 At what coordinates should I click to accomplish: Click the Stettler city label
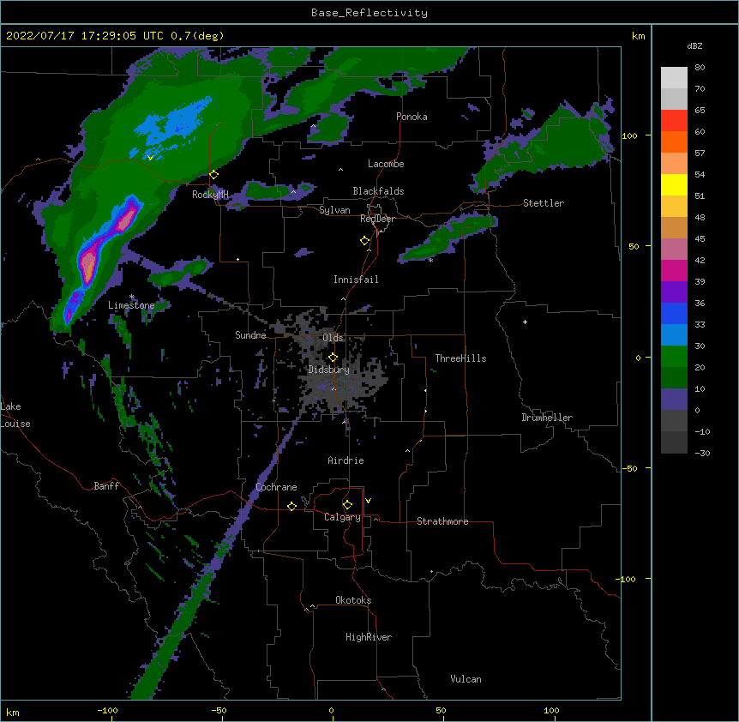(543, 203)
